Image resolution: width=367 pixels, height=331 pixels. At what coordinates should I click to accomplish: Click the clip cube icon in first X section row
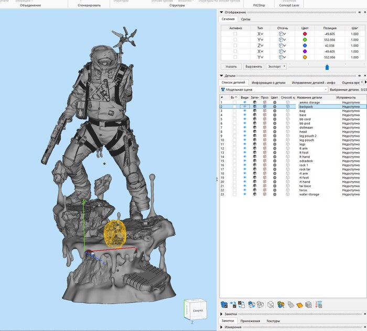(281, 34)
